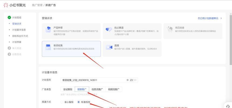Click the 商品销量 shopping cart icon
Image resolution: width=232 pixels, height=108 pixels.
pyautogui.click(x=170, y=29)
